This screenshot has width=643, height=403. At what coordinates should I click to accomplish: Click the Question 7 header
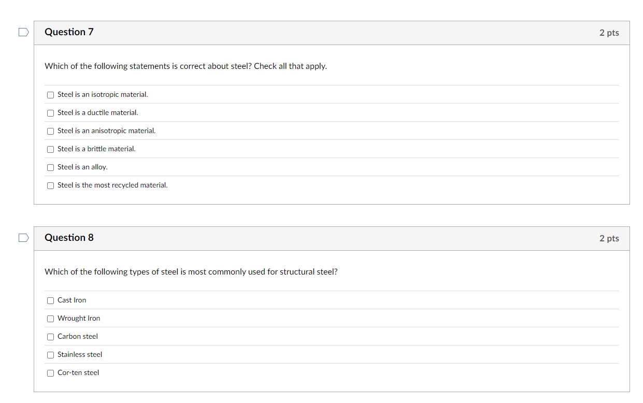(69, 32)
